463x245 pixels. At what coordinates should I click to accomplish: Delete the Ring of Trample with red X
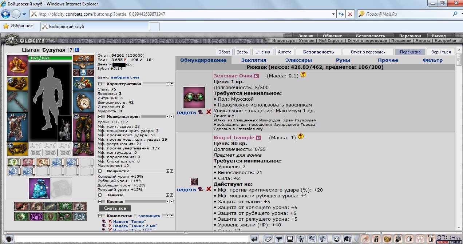tap(209, 189)
